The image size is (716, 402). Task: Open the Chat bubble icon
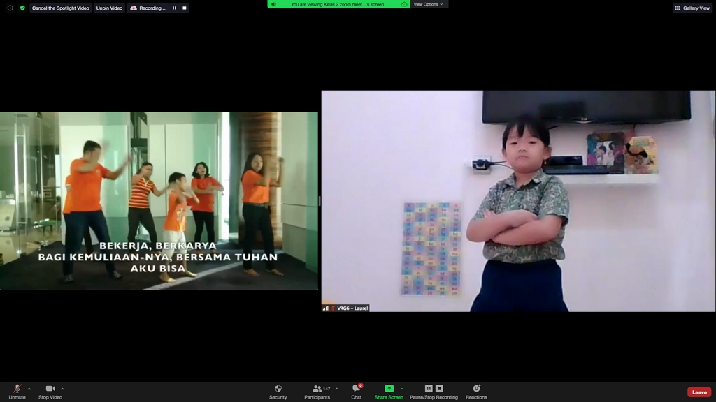[x=355, y=387]
